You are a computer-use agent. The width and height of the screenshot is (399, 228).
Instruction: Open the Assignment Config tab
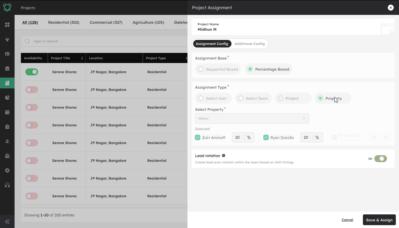(x=212, y=44)
